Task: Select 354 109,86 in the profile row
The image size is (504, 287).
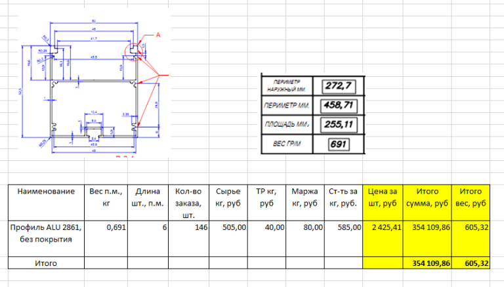Action: [x=427, y=239]
